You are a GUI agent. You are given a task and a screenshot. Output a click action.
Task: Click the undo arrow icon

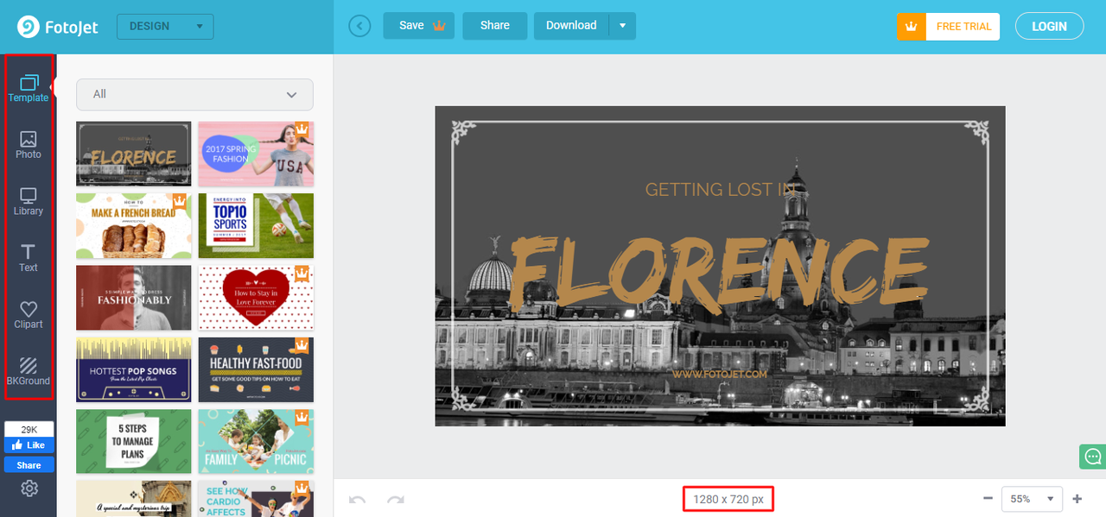(x=358, y=499)
